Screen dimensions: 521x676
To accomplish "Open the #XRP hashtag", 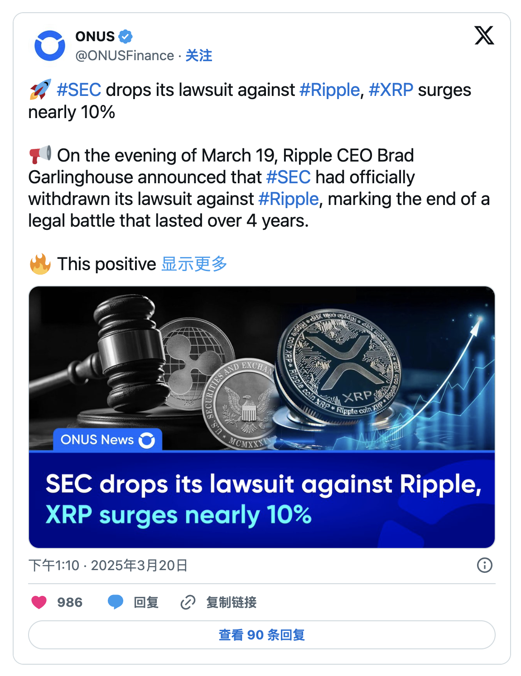I will pos(391,90).
